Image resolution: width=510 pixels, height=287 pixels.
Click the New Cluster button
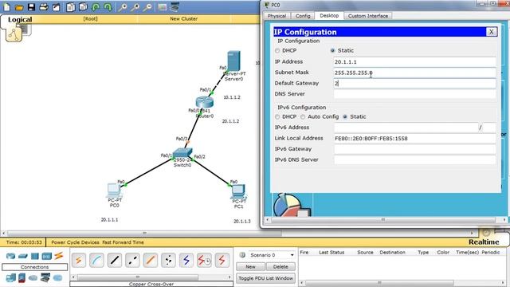[x=183, y=19]
